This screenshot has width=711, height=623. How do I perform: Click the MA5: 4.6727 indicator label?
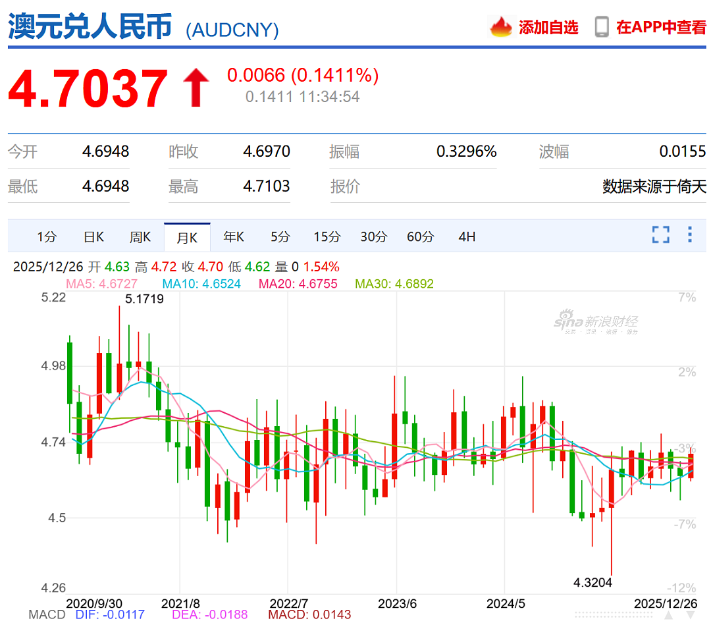coord(101,284)
